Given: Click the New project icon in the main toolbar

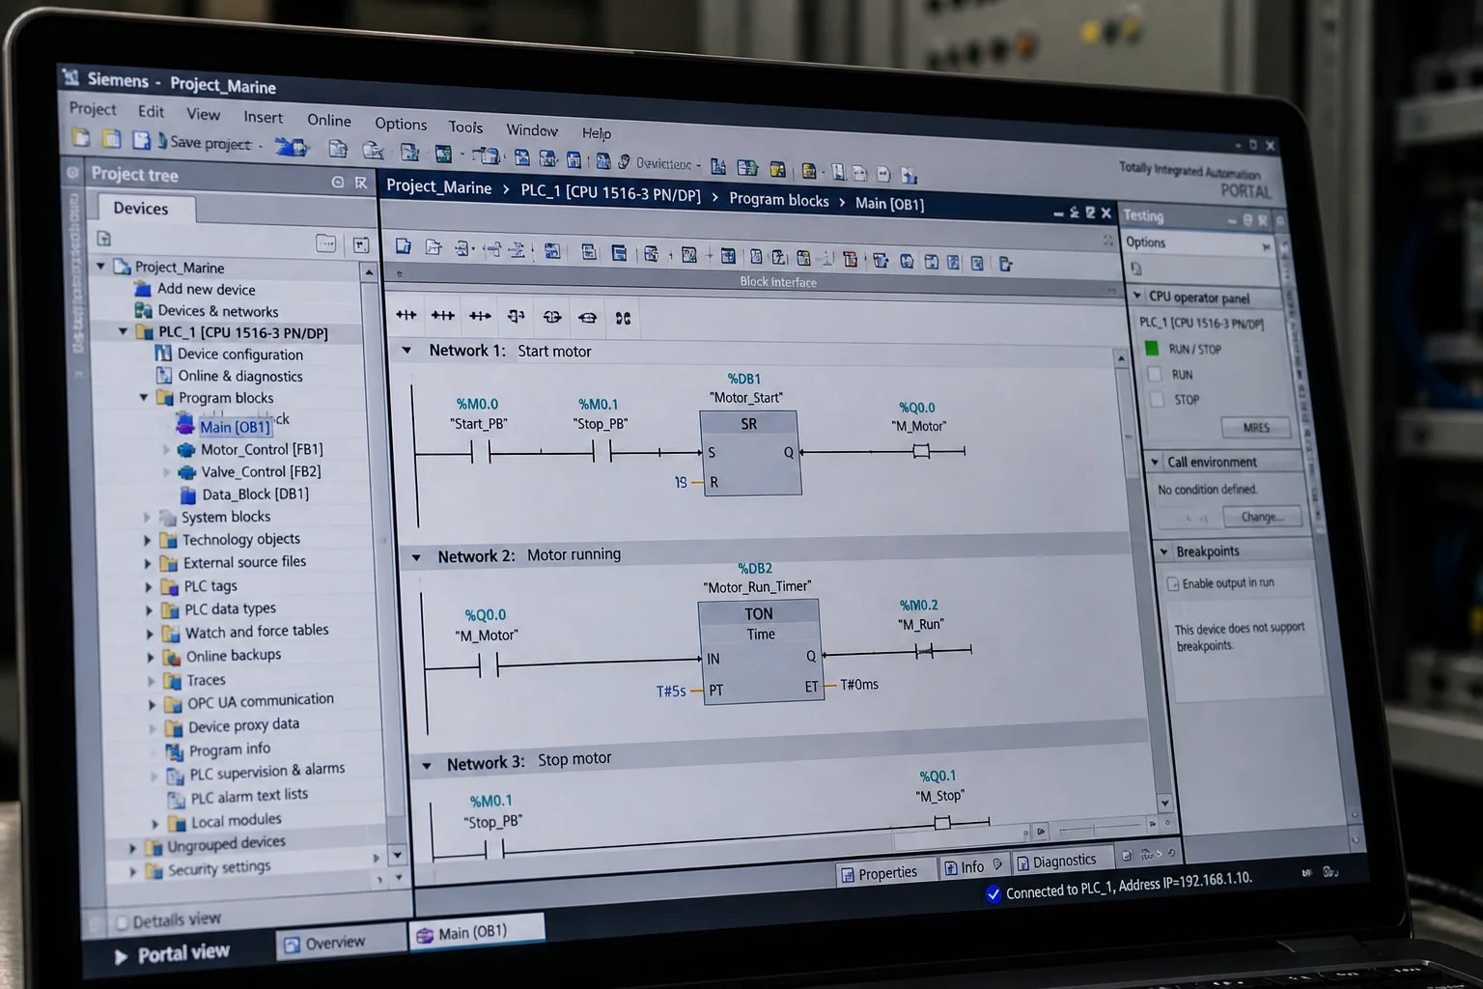Looking at the screenshot, I should point(81,138).
